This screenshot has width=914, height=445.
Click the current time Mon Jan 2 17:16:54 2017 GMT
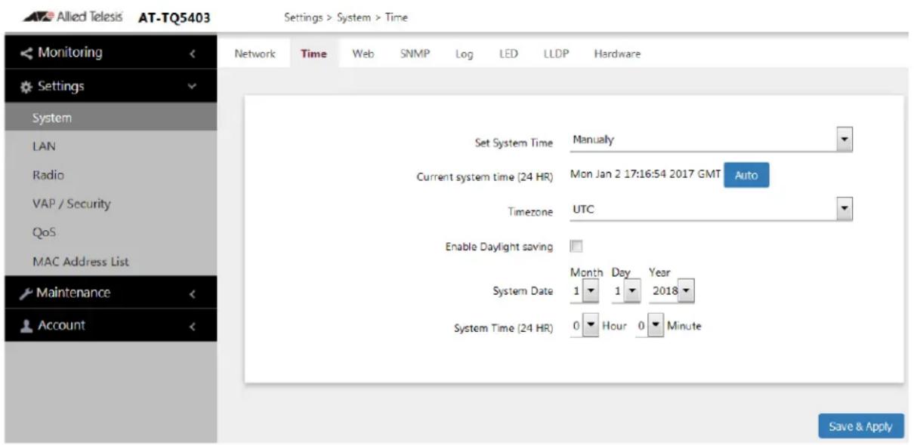click(x=646, y=173)
